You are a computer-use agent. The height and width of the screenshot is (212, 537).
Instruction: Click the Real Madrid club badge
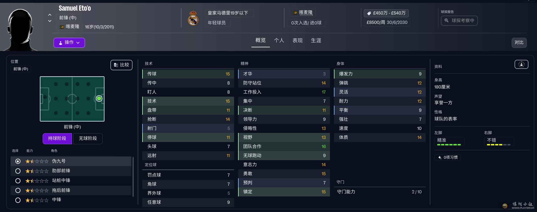tap(193, 18)
